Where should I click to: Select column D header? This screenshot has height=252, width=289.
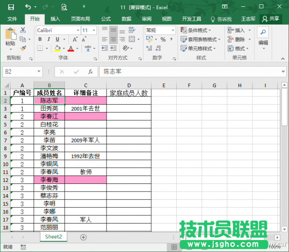129,85
